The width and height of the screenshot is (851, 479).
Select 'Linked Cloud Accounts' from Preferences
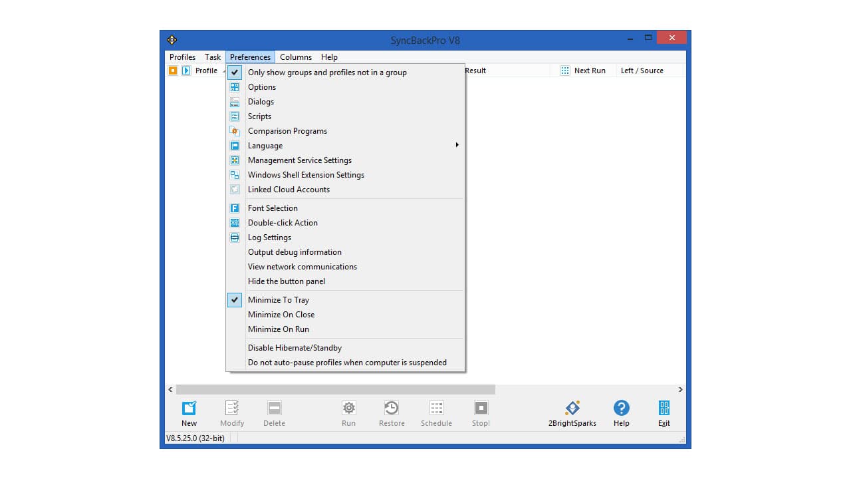point(289,190)
